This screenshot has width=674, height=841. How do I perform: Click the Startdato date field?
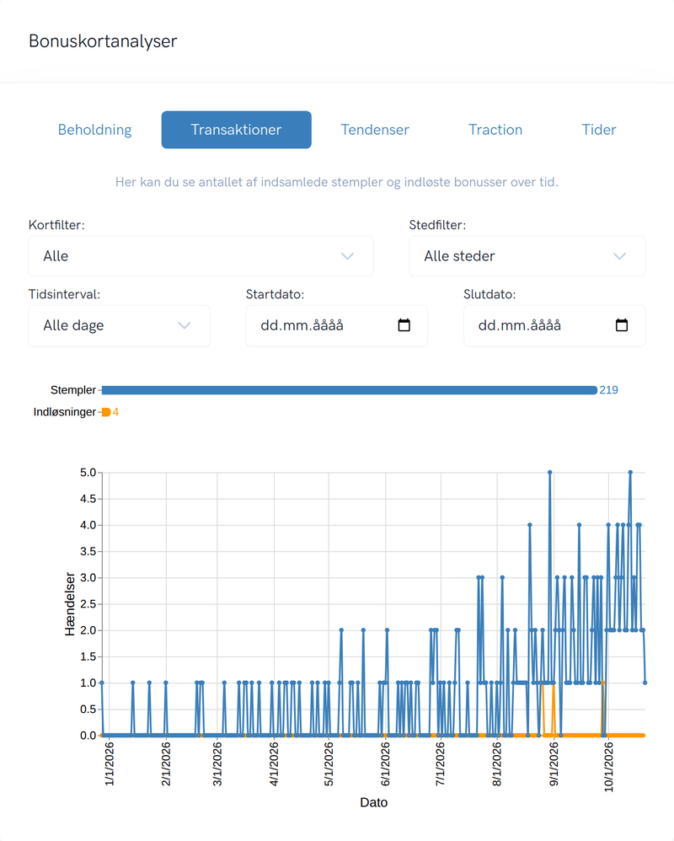point(337,325)
